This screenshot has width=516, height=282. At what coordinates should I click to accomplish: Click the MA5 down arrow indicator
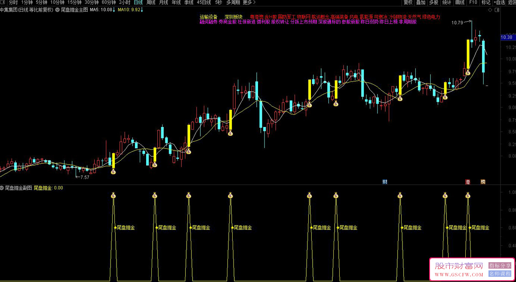pyautogui.click(x=114, y=9)
